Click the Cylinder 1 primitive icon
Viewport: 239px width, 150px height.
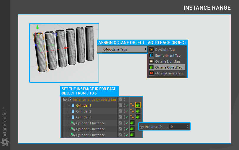[73, 105]
